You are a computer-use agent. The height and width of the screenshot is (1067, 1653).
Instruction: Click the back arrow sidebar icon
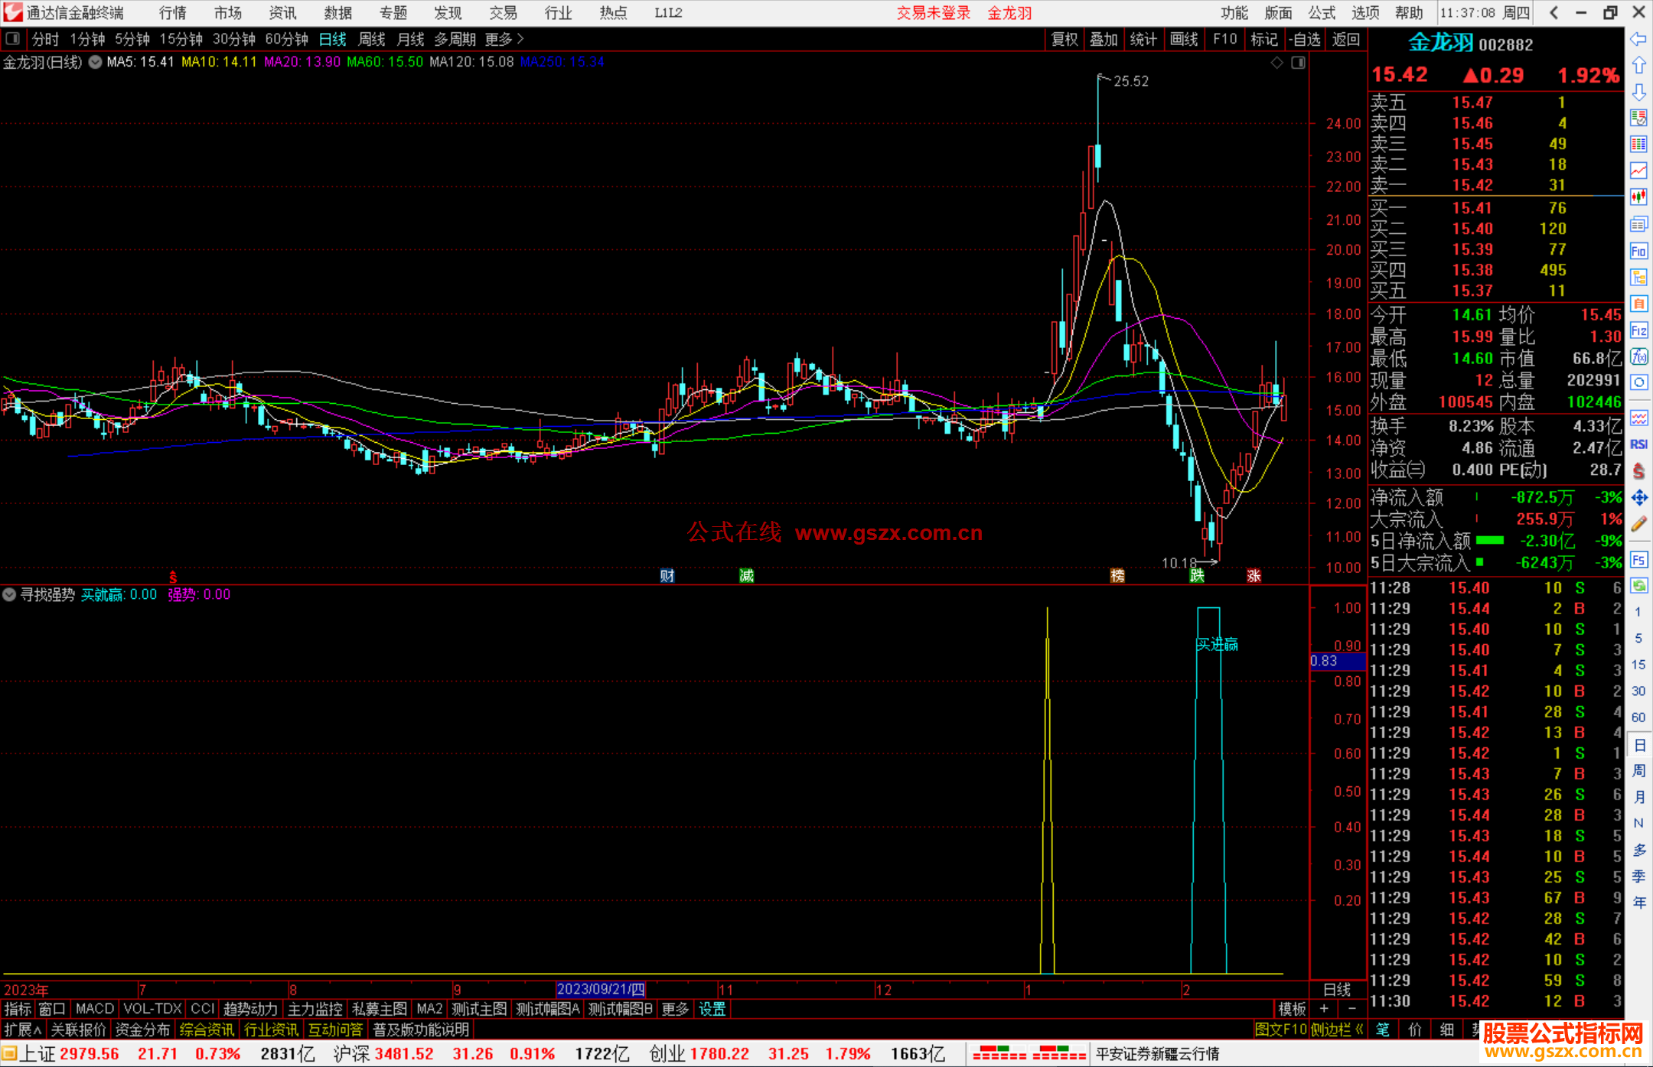pos(1638,39)
